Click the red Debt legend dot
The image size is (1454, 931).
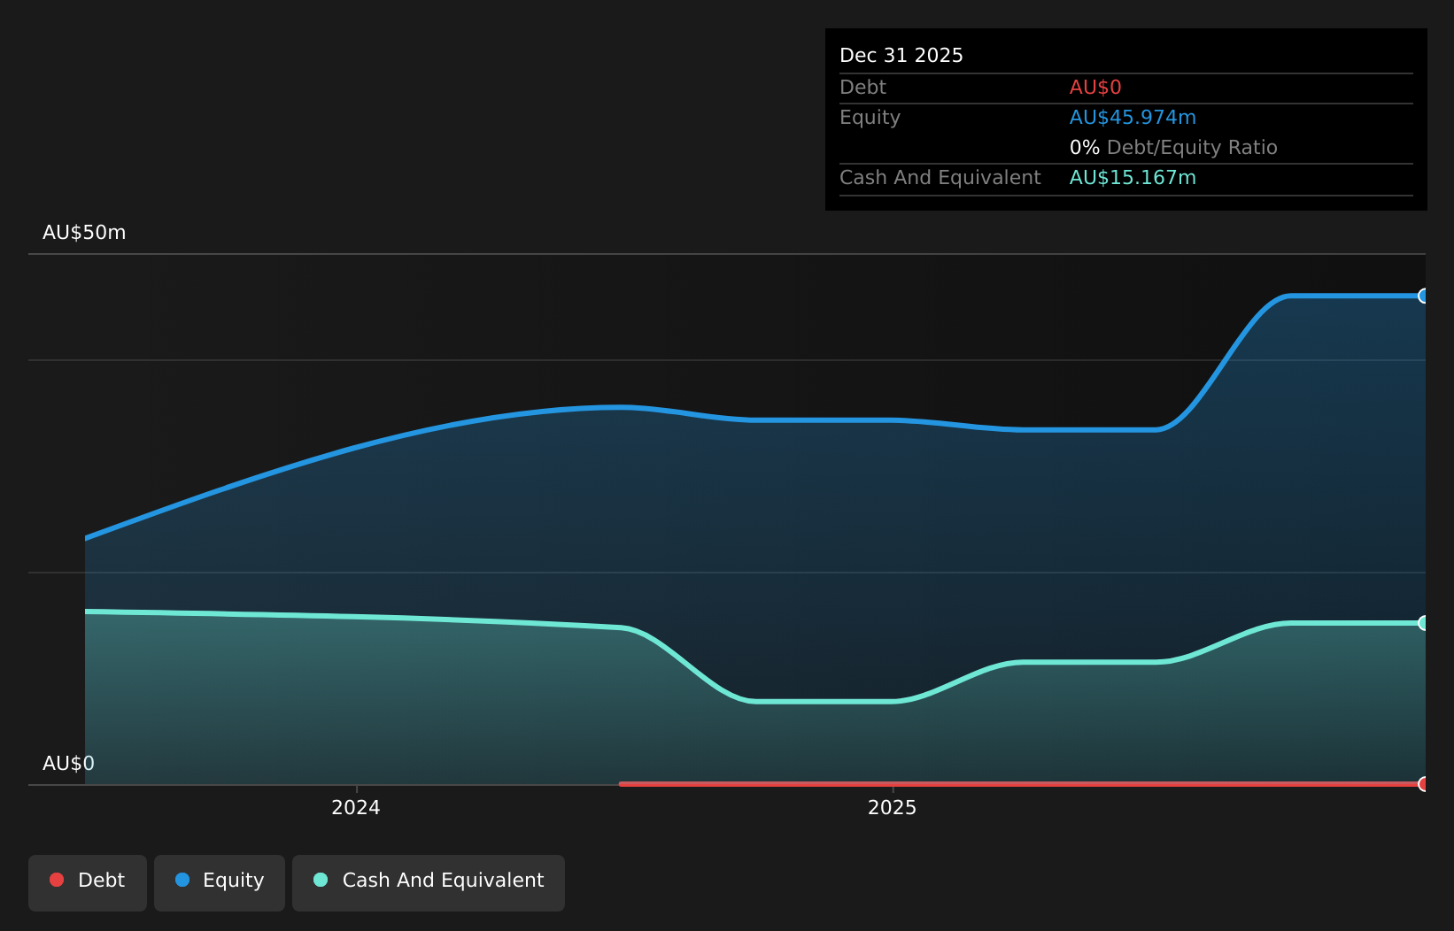pos(57,880)
